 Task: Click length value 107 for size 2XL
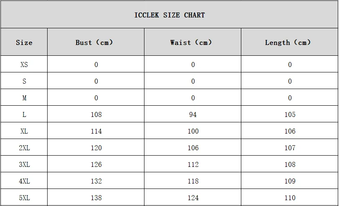coord(290,148)
